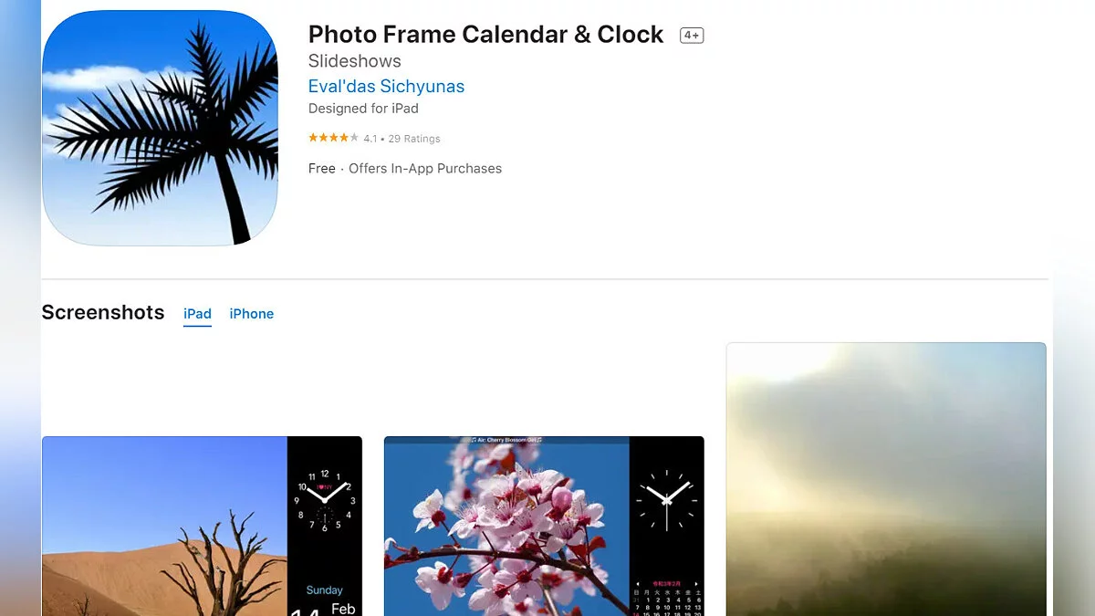This screenshot has height=616, width=1095.
Task: Click the minimal analog clock beside cherry blossoms
Action: coord(666,500)
